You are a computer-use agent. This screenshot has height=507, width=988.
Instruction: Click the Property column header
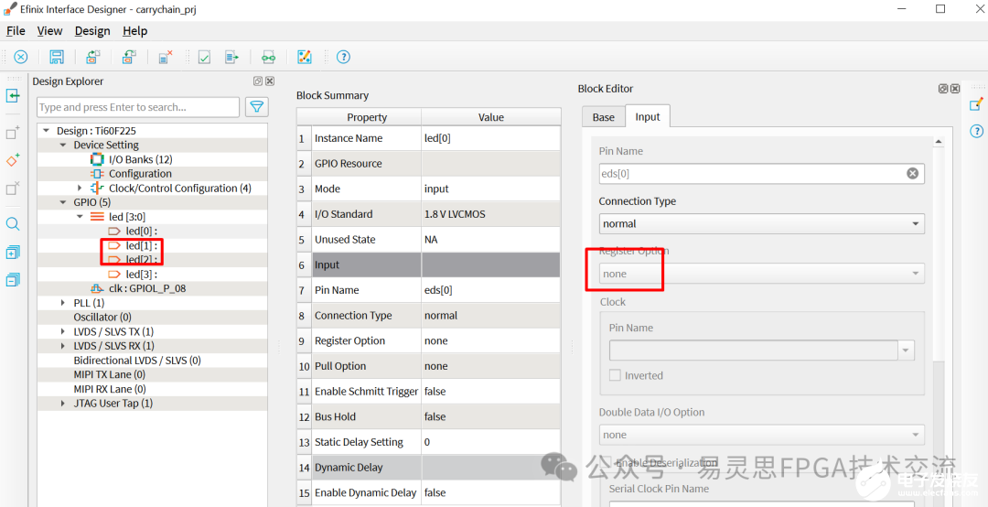(x=367, y=117)
